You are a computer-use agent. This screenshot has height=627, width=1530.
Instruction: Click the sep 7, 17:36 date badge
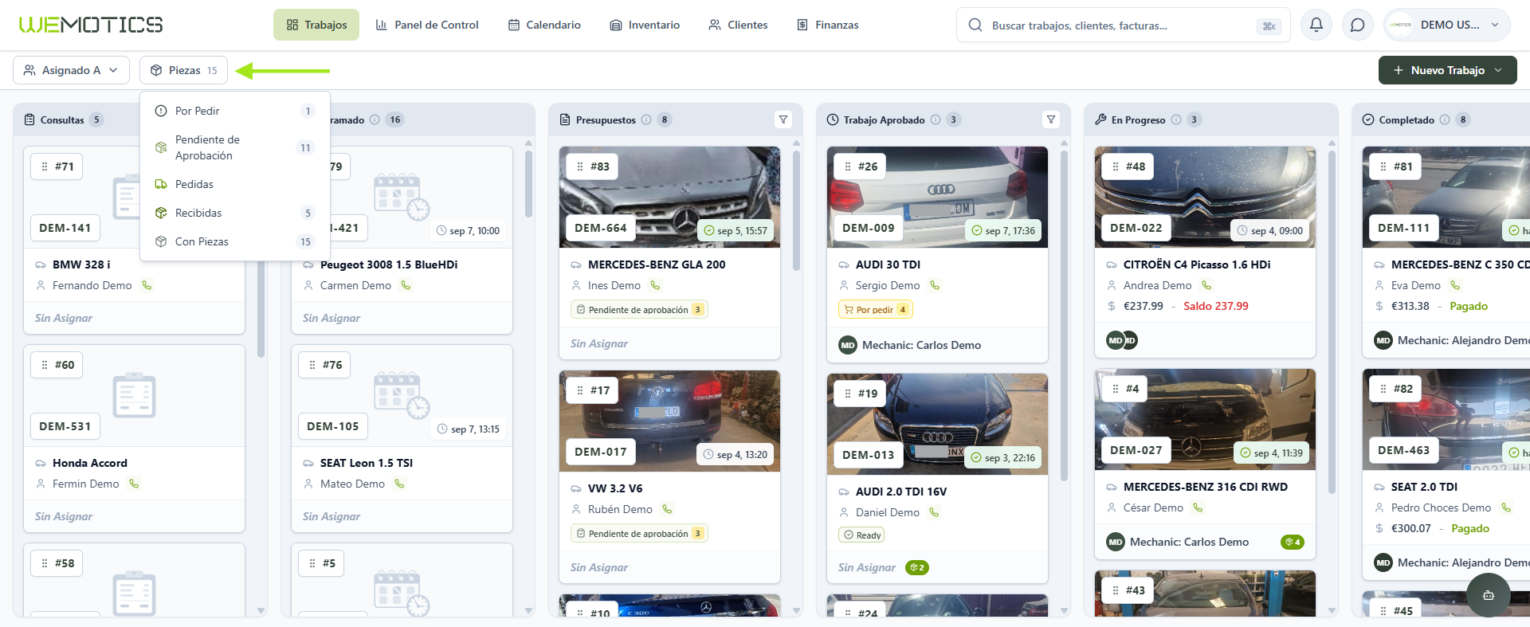(1003, 231)
